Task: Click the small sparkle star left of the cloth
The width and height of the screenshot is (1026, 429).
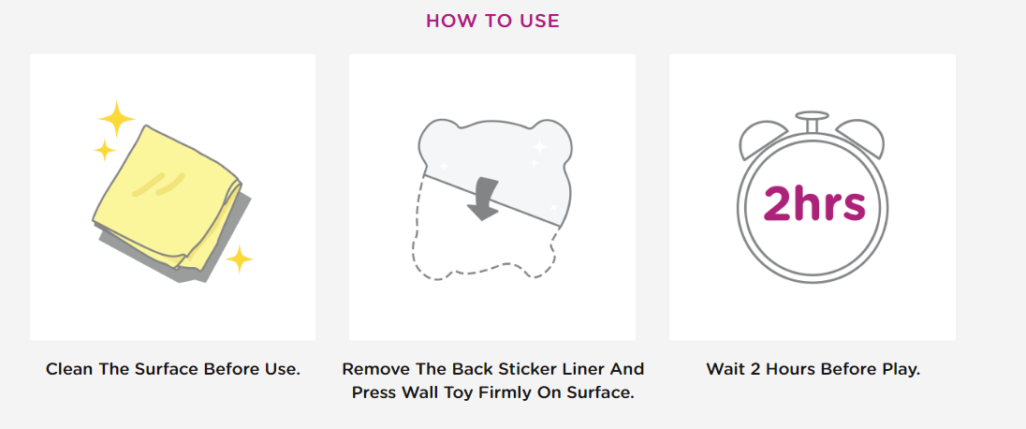Action: point(105,150)
